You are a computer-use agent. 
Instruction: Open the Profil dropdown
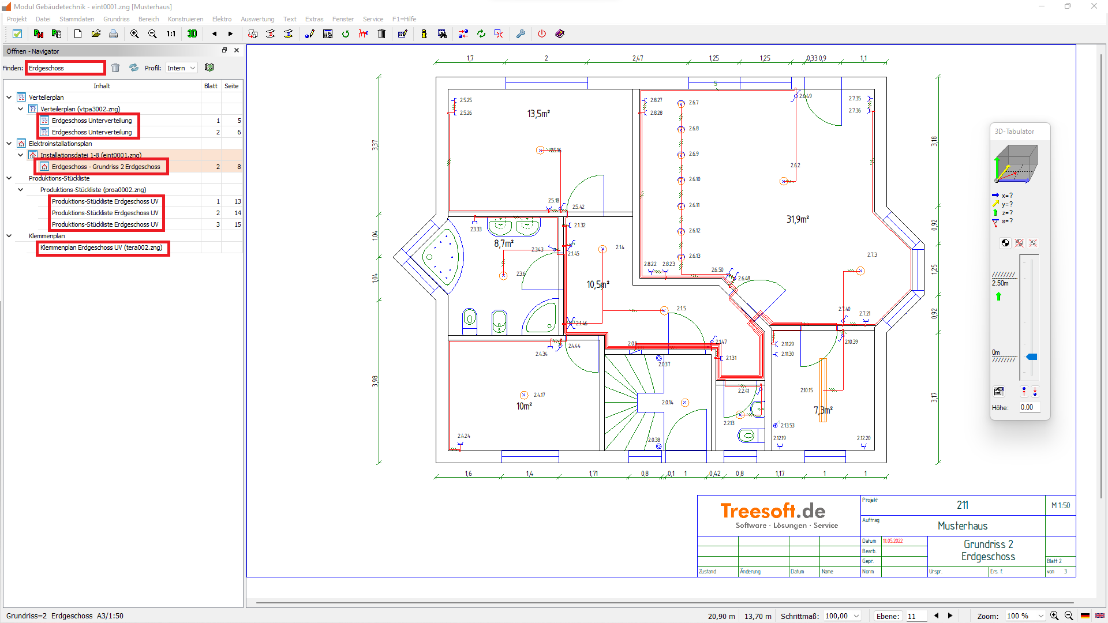[182, 68]
